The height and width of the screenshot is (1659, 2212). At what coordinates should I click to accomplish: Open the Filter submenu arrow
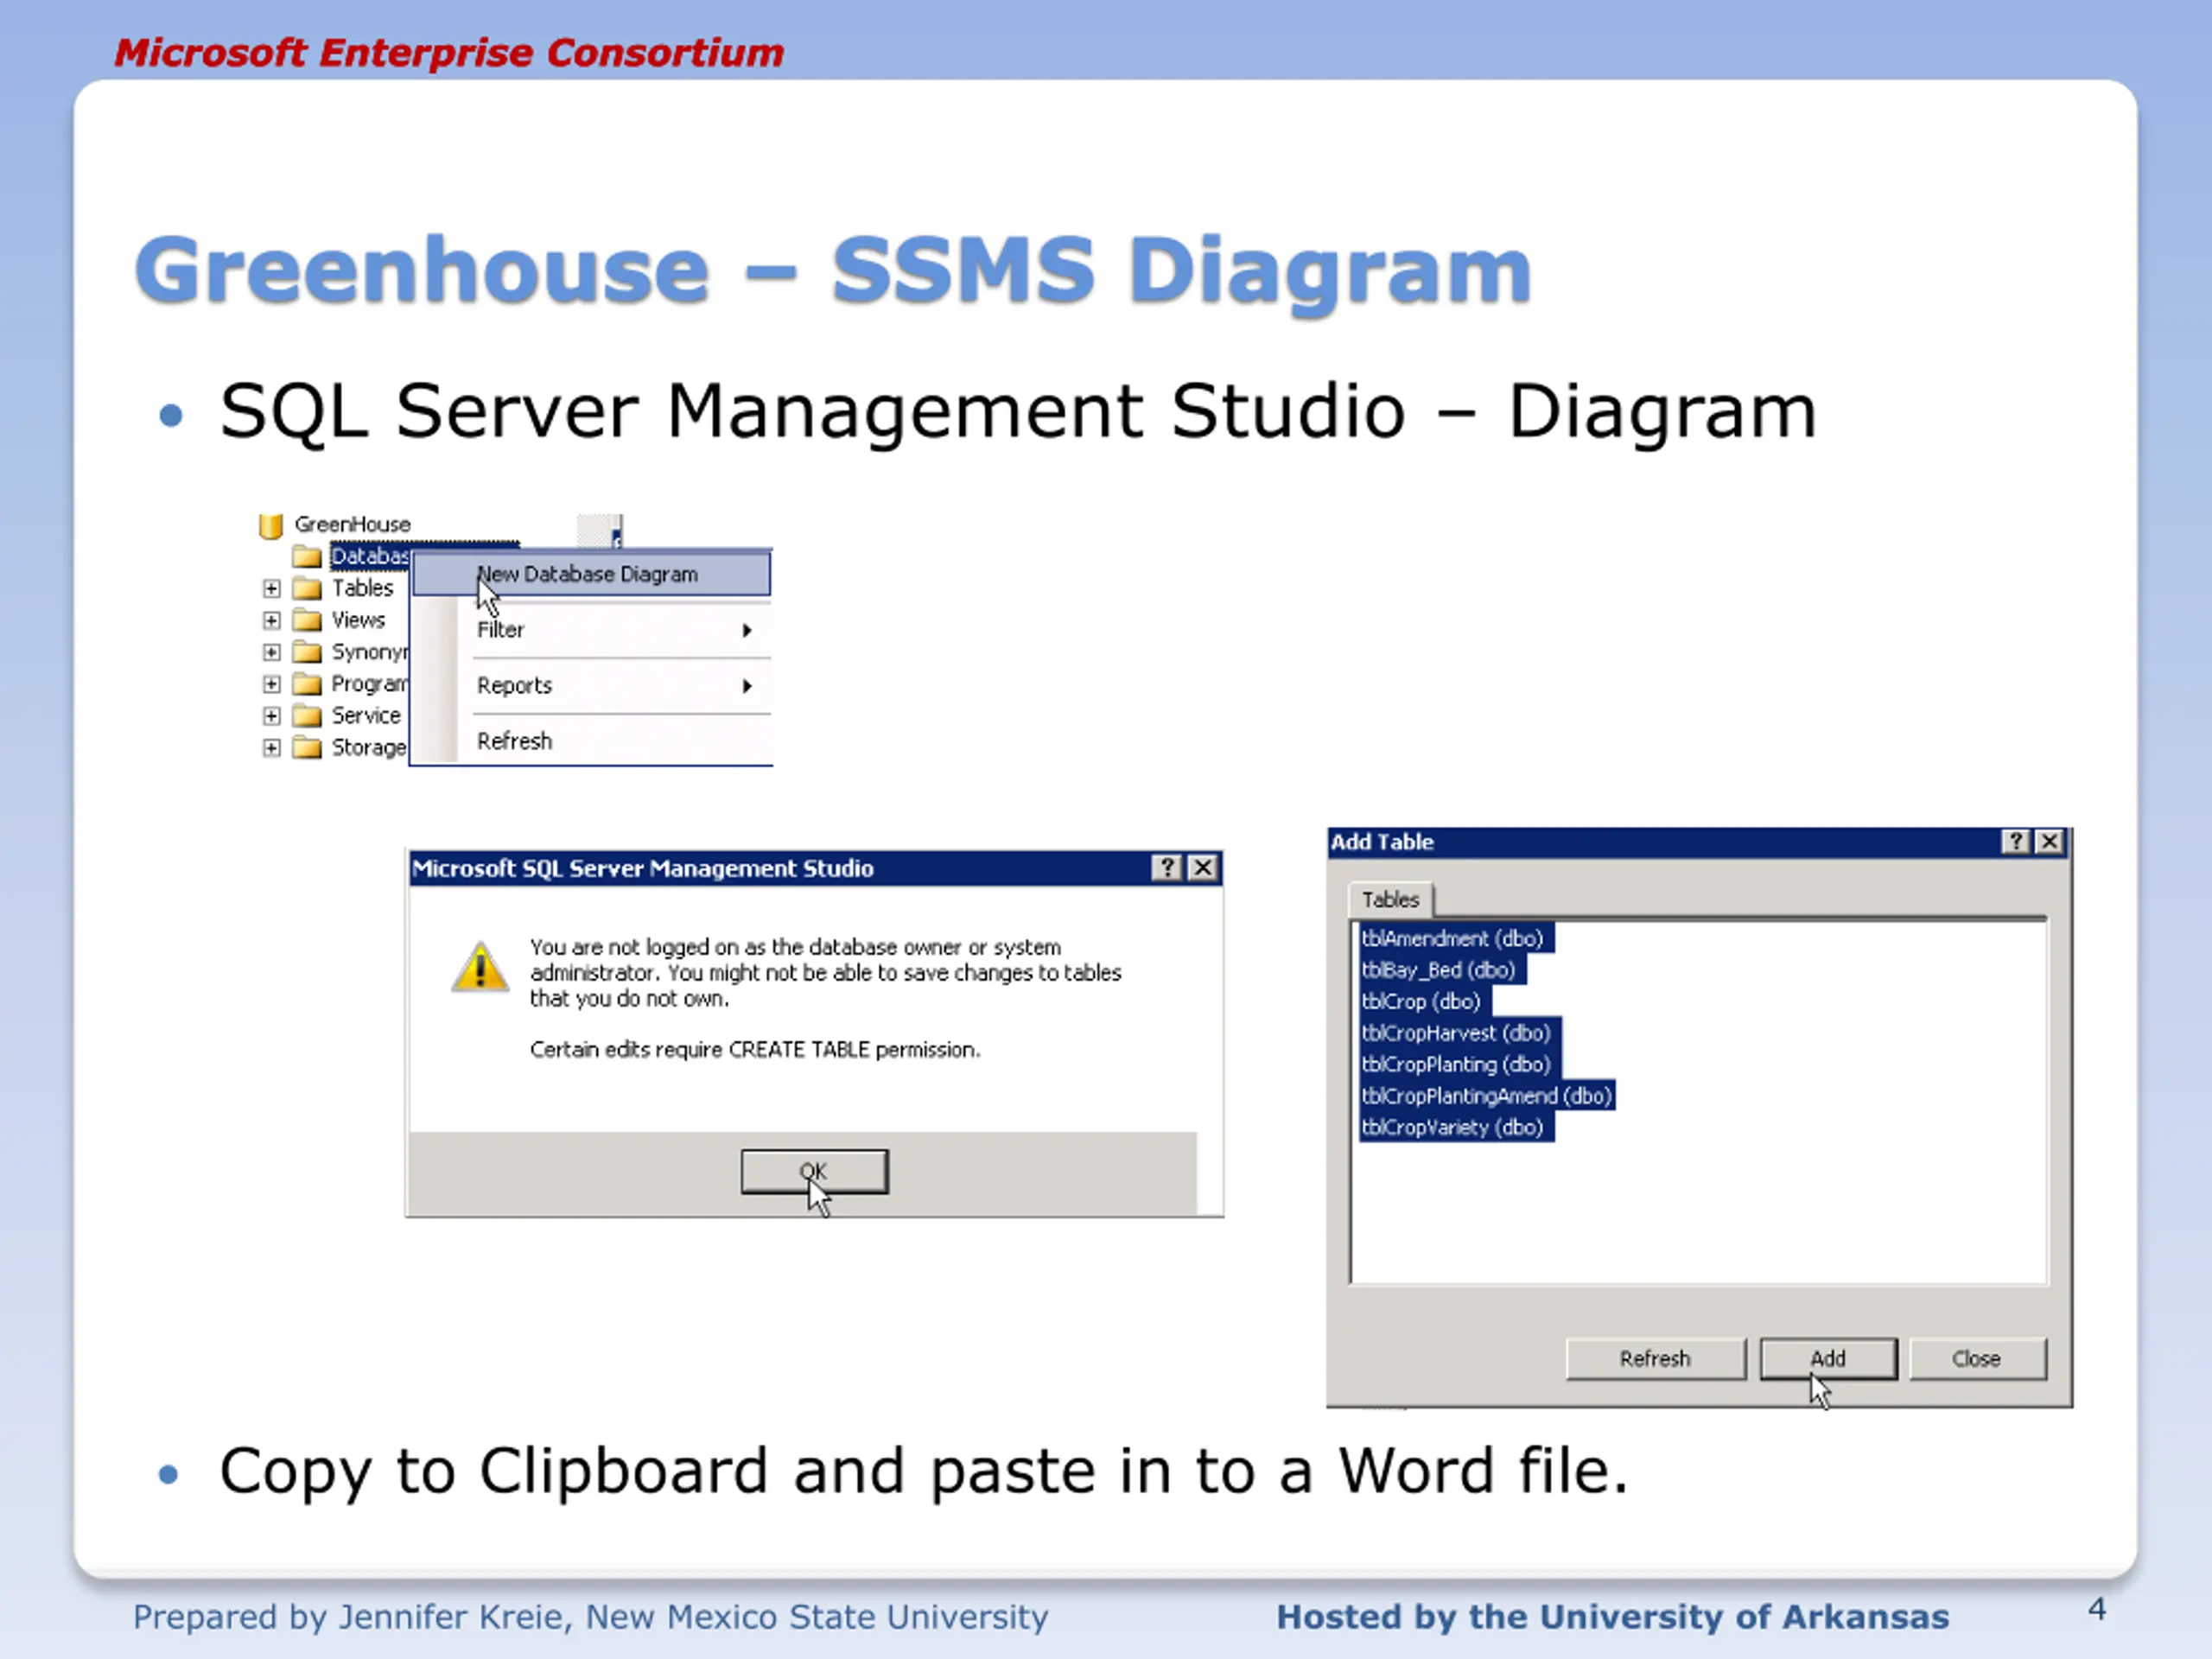pyautogui.click(x=746, y=630)
